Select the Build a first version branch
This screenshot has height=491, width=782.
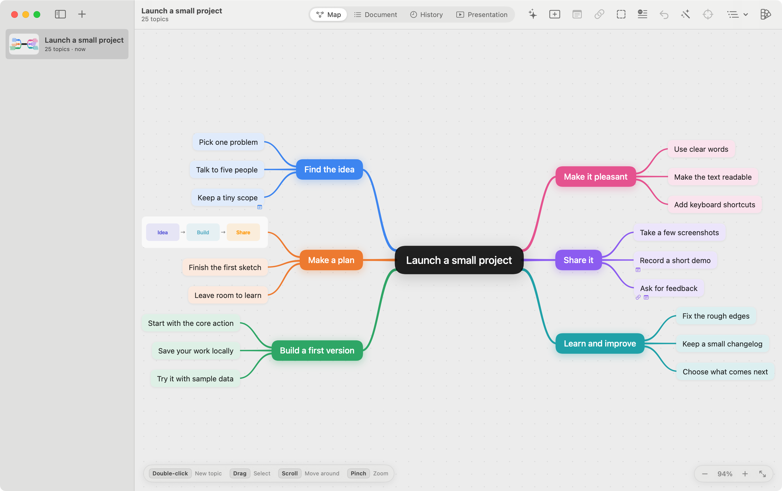(317, 351)
